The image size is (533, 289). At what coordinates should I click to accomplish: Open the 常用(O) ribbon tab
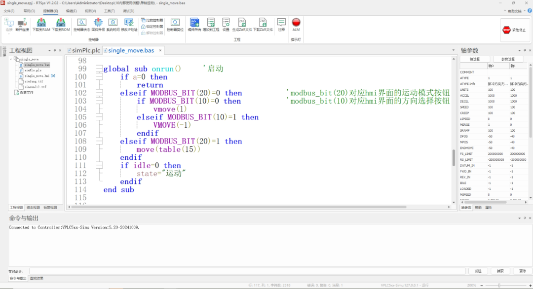pos(29,11)
